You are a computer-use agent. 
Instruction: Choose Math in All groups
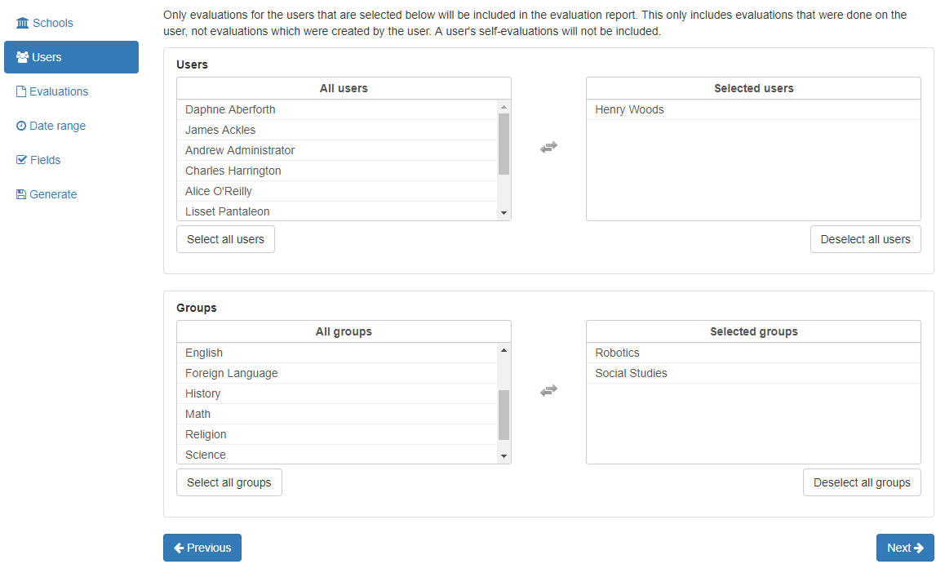337,414
